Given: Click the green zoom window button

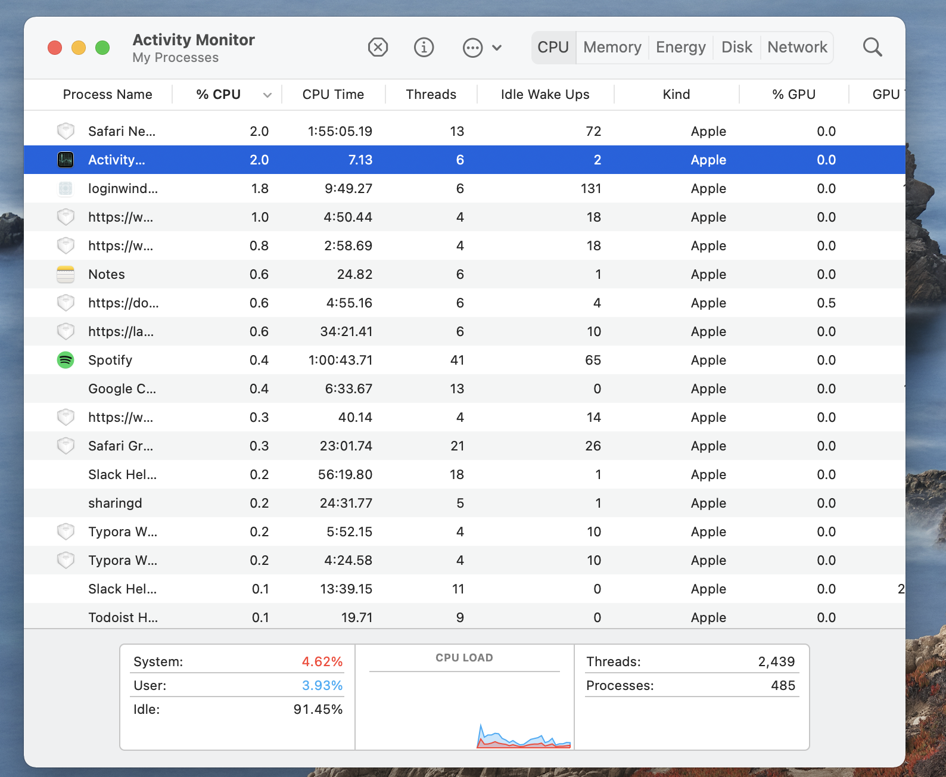Looking at the screenshot, I should pos(102,48).
